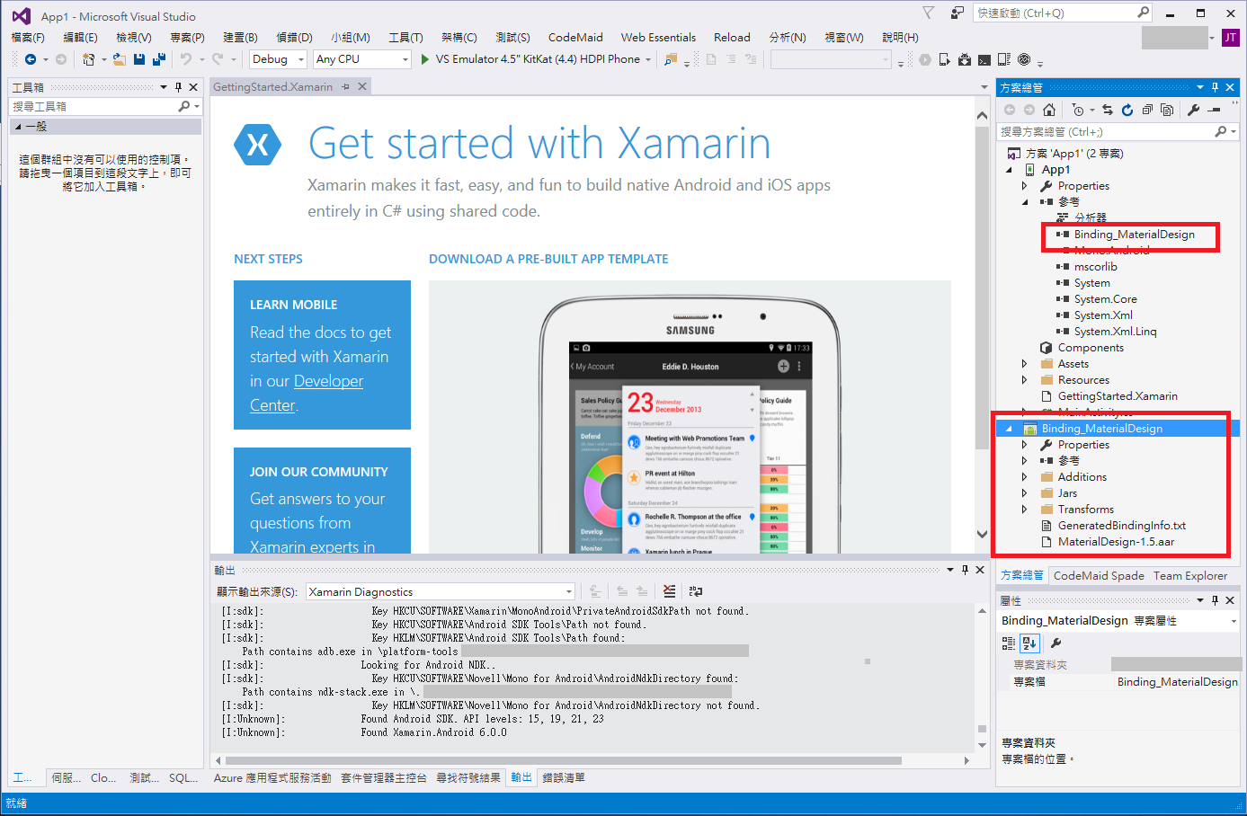The image size is (1247, 816).
Task: Click the Find in Files icon
Action: (671, 59)
